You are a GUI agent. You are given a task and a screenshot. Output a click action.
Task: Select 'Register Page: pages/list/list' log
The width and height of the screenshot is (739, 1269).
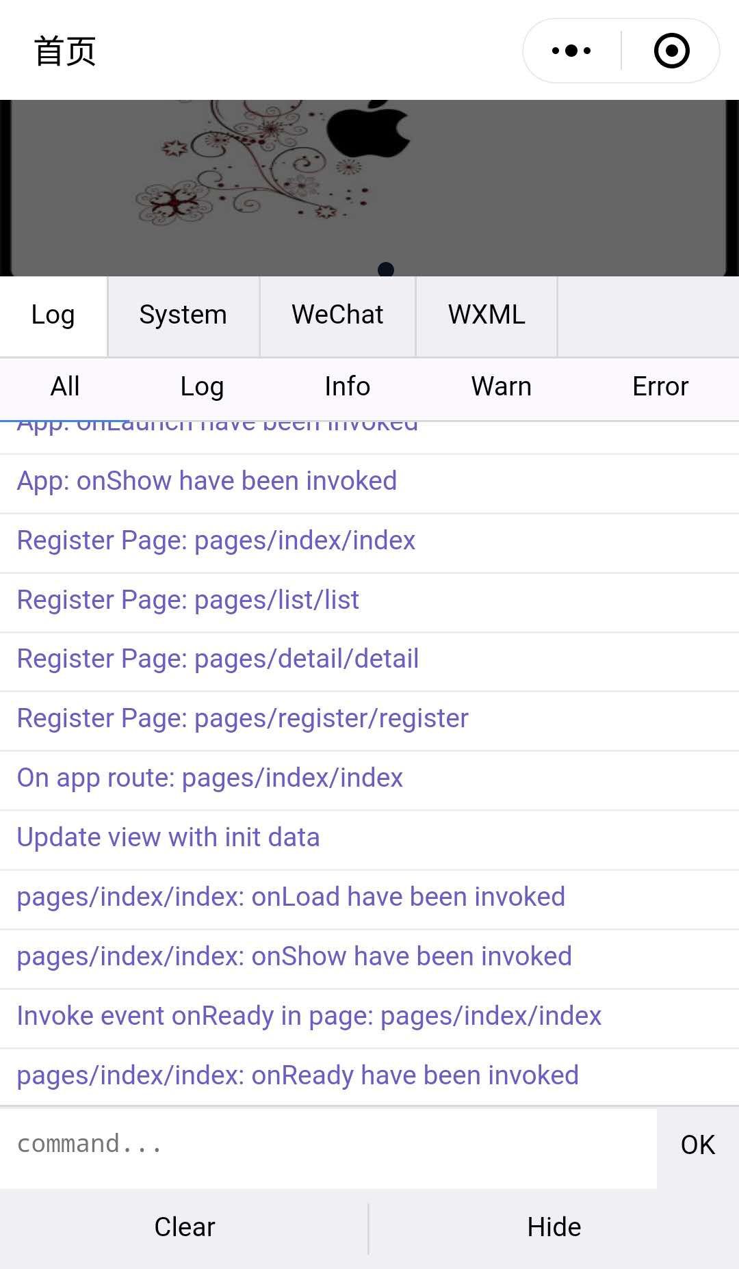point(369,601)
